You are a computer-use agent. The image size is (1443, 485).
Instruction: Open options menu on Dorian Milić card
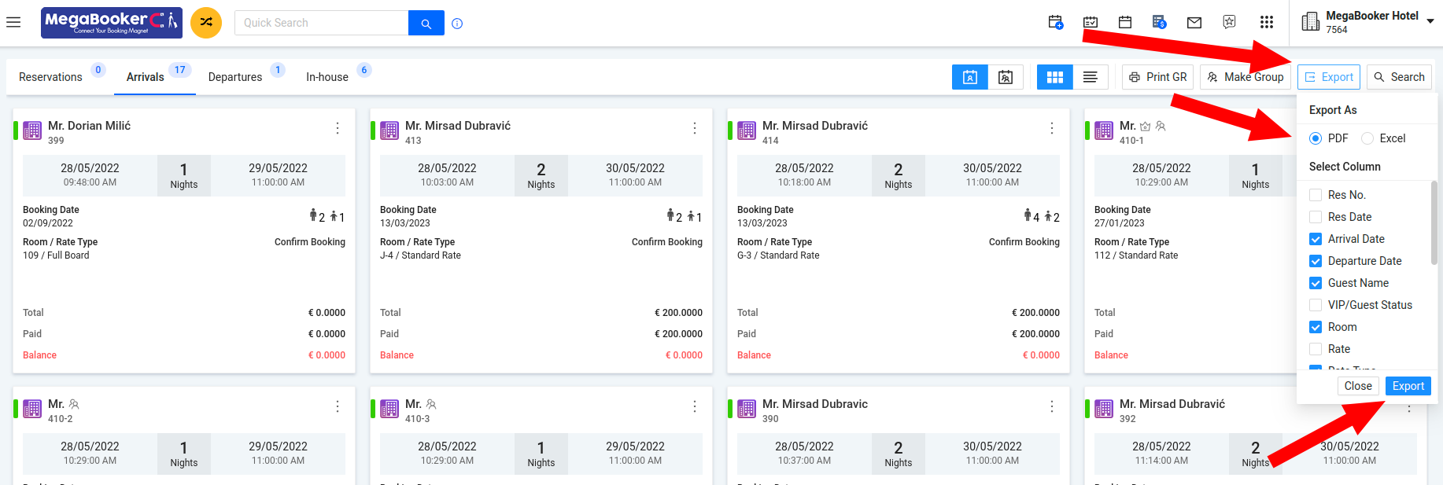point(338,128)
